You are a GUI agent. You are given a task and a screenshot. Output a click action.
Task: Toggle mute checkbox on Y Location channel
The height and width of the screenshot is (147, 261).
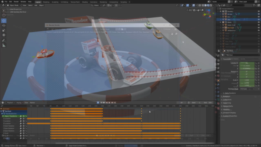pyautogui.click(x=24, y=121)
